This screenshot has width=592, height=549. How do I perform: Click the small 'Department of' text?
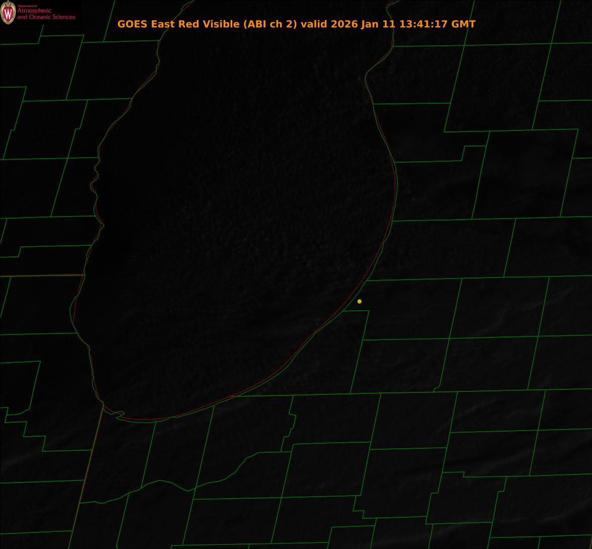pyautogui.click(x=27, y=6)
